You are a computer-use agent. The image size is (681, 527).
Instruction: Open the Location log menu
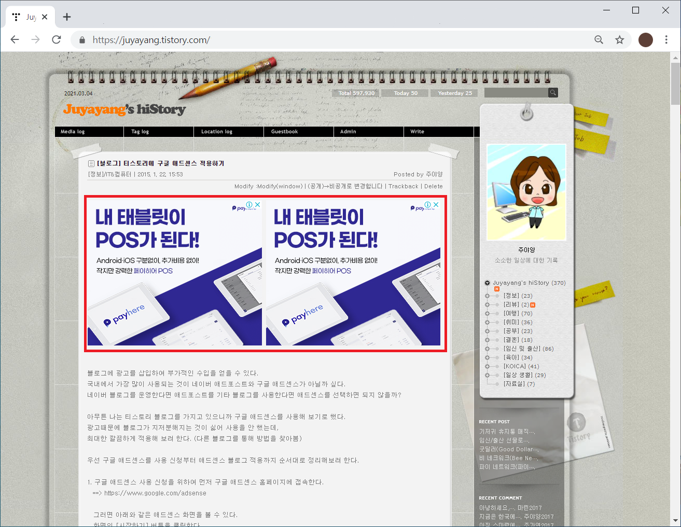click(x=217, y=132)
